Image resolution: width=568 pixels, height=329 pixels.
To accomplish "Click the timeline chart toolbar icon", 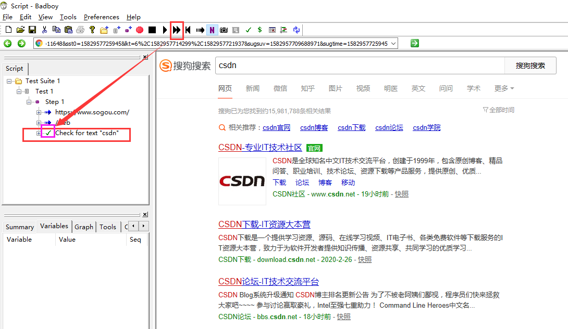I will click(x=284, y=30).
